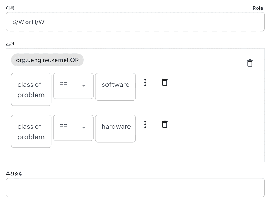
Task: Select the org.uengine.kernel.OR chip
Action: [x=47, y=60]
